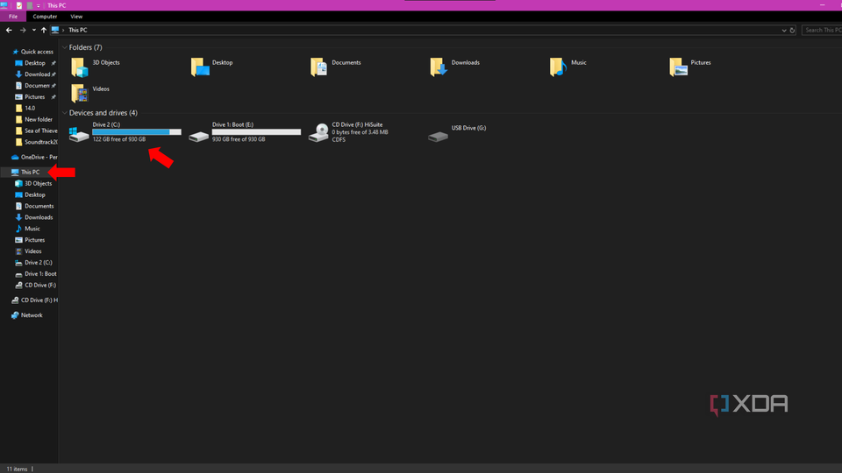The image size is (842, 473).
Task: Go up one level with up arrow
Action: [x=44, y=30]
